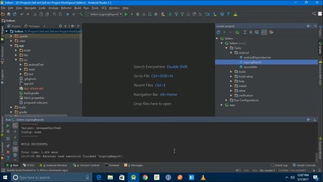323x182 pixels.
Task: Click the Synchronize icon in main toolbar
Action: coord(15,14)
